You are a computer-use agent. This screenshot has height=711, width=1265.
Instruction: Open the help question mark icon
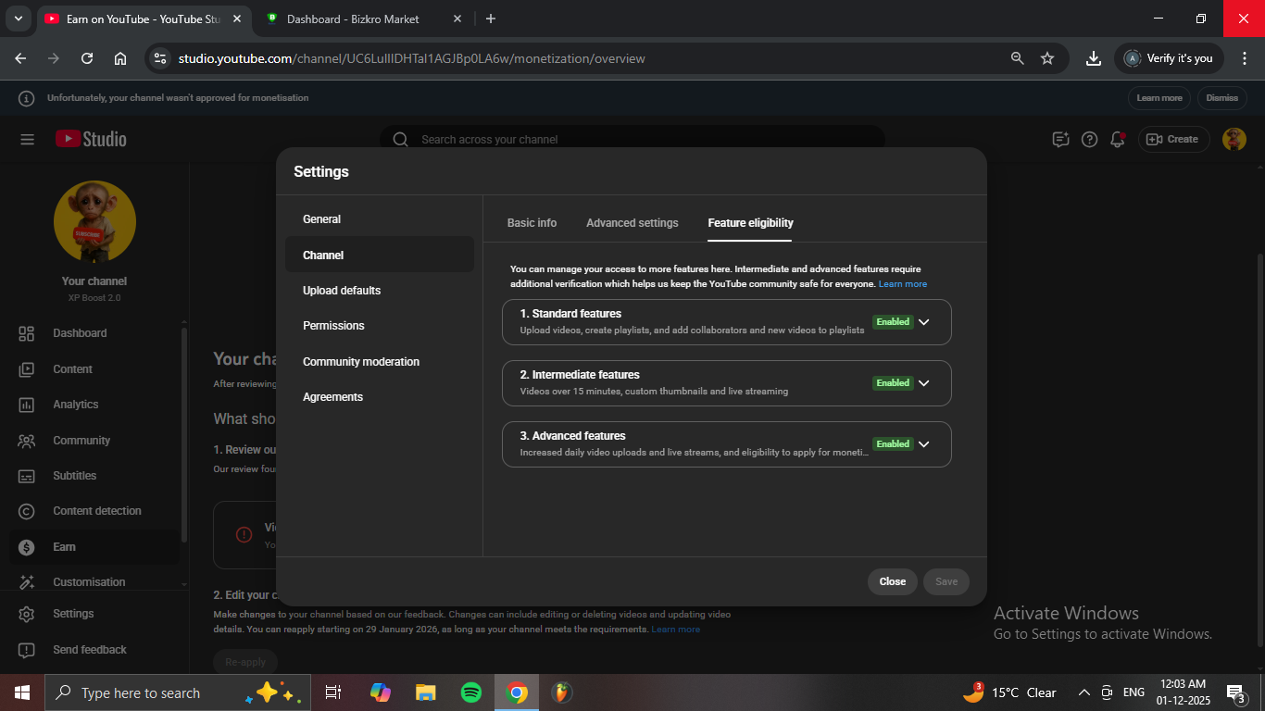point(1089,139)
